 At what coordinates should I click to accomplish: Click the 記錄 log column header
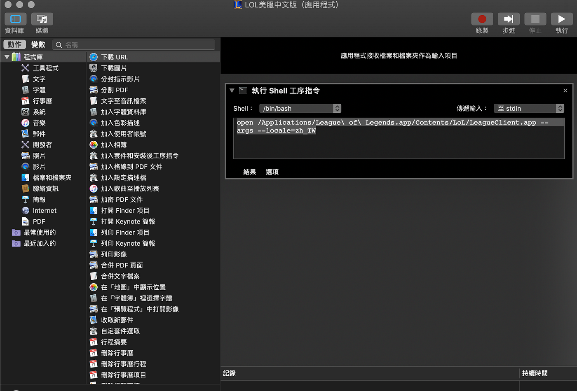[x=230, y=373]
